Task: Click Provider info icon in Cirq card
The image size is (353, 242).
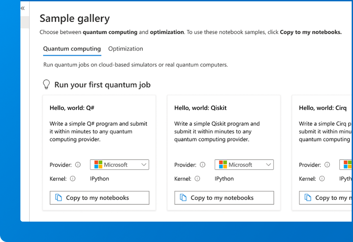Action: pyautogui.click(x=327, y=165)
